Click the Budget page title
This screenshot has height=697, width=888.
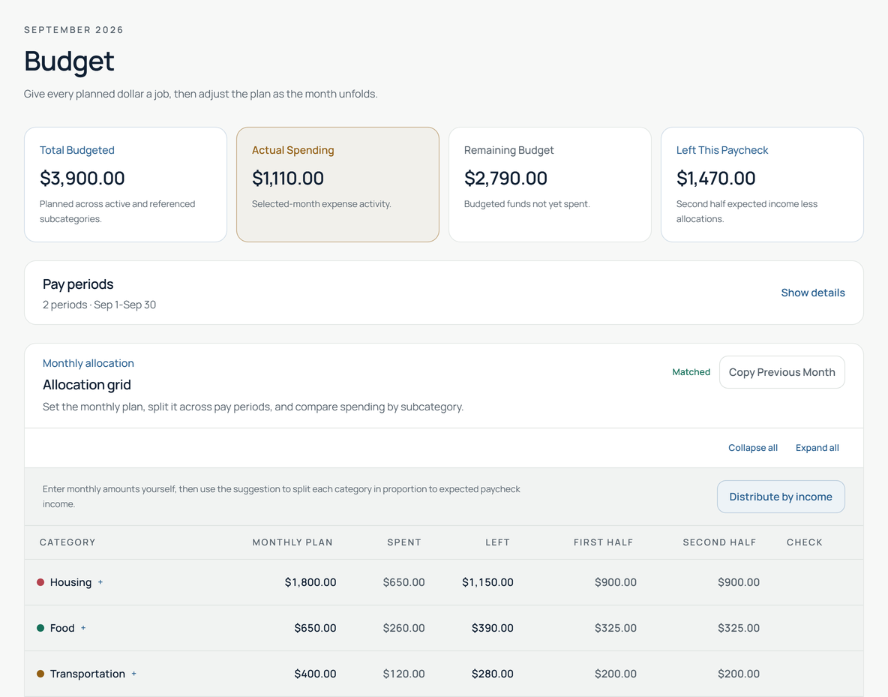(x=69, y=62)
